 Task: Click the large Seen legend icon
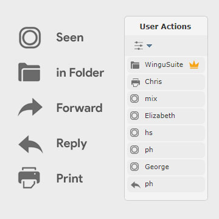click(30, 38)
